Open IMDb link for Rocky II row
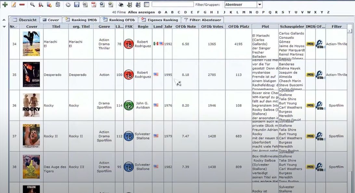The width and height of the screenshot is (355, 193). click(310, 136)
